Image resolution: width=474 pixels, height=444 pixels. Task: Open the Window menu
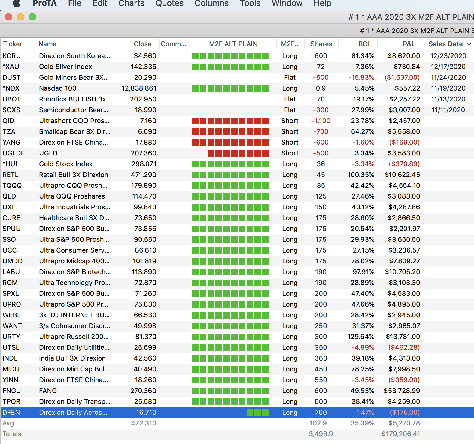[x=287, y=3]
